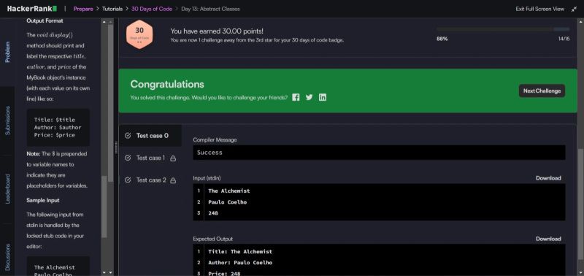Click the lock icon beside Test case 2
The image size is (584, 276).
click(173, 180)
